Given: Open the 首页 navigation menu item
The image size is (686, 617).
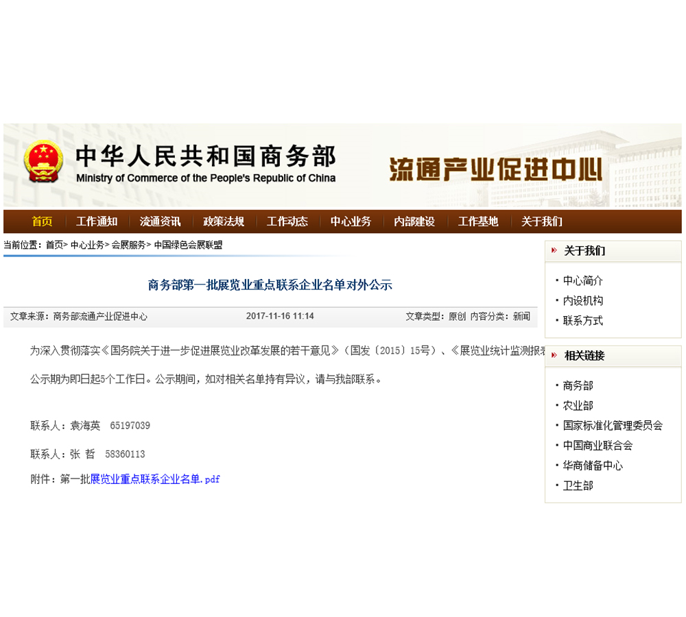Looking at the screenshot, I should [42, 221].
